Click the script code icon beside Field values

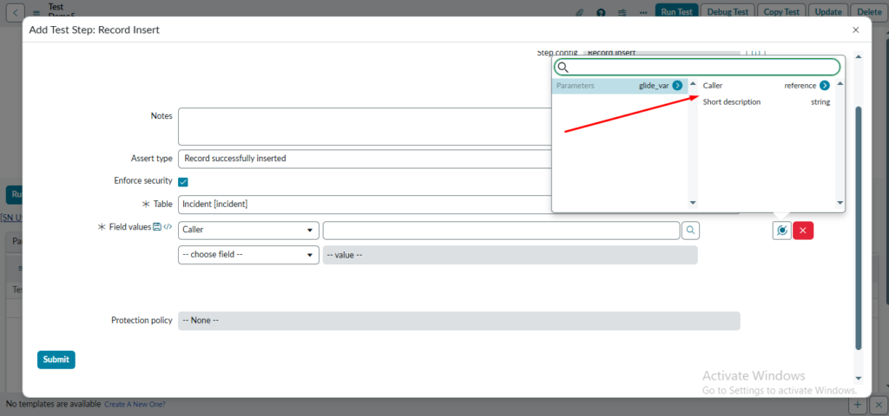coord(168,227)
